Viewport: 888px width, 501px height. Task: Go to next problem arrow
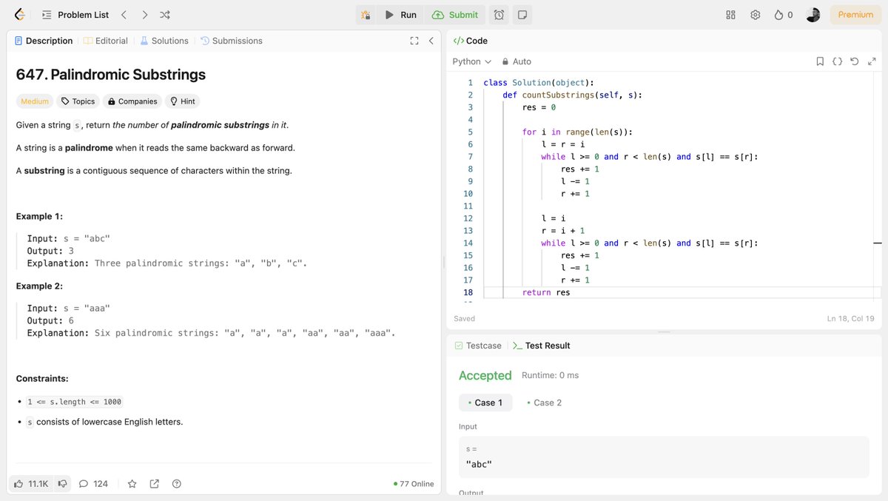[x=144, y=15]
